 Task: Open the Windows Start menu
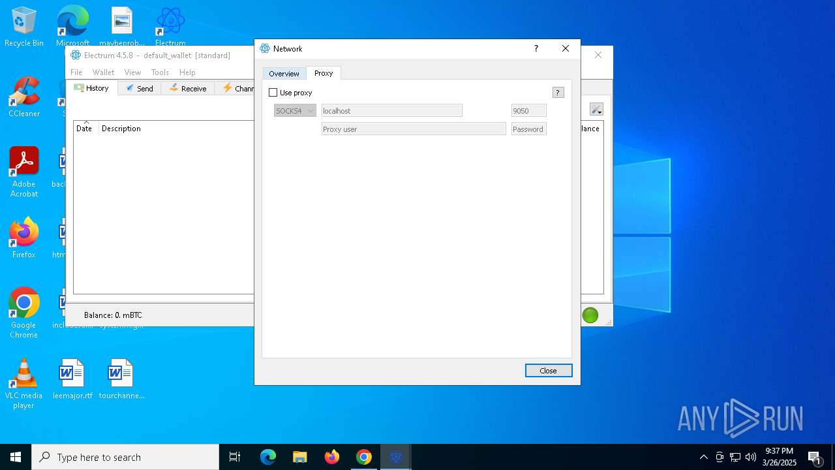[16, 457]
